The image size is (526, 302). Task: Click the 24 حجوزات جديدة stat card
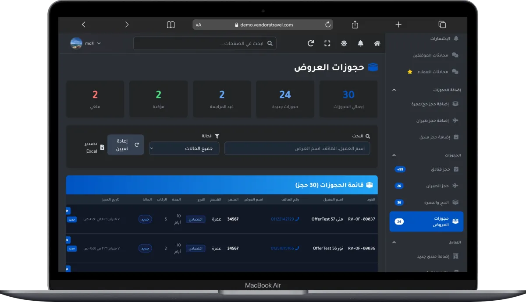pyautogui.click(x=285, y=99)
